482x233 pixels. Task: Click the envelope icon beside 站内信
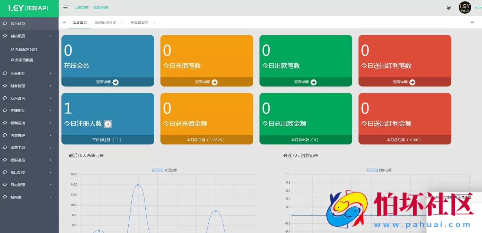[x=5, y=197]
